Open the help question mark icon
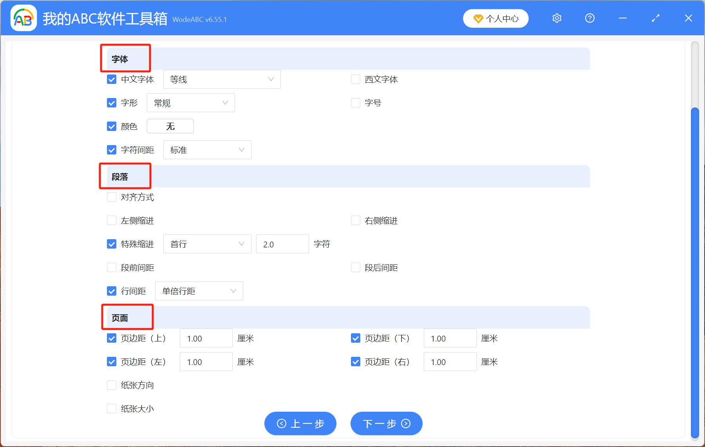 click(x=589, y=18)
